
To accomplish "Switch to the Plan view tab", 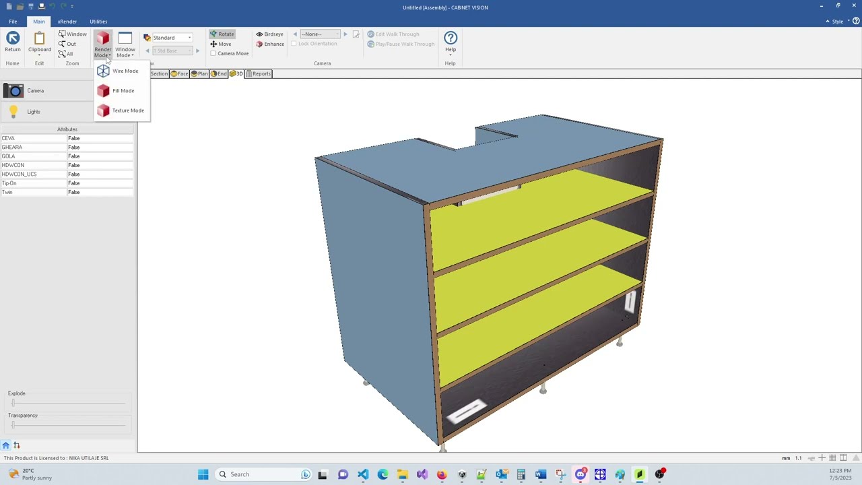I will [199, 73].
